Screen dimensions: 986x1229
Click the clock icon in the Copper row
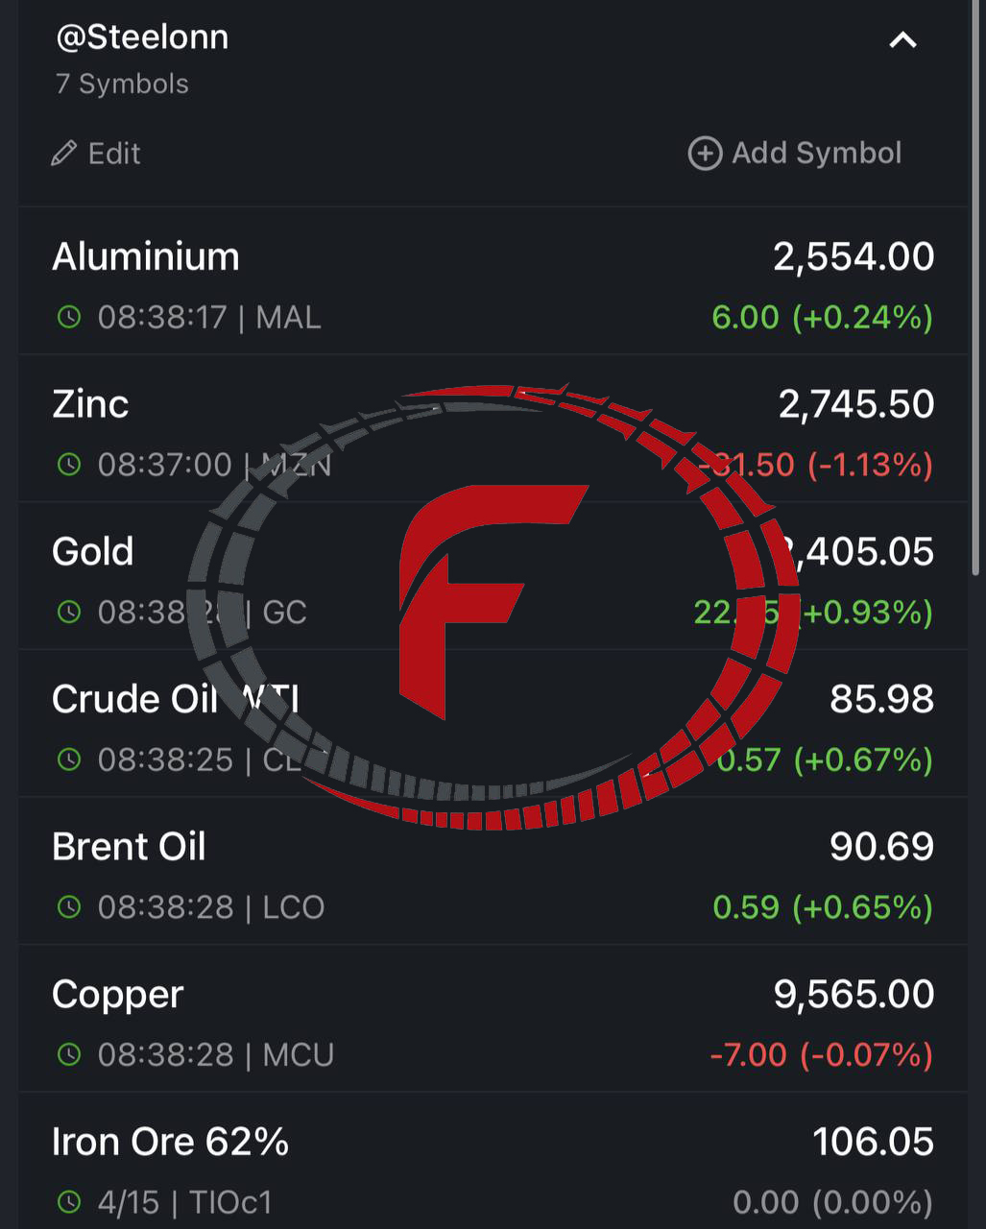coord(69,1054)
